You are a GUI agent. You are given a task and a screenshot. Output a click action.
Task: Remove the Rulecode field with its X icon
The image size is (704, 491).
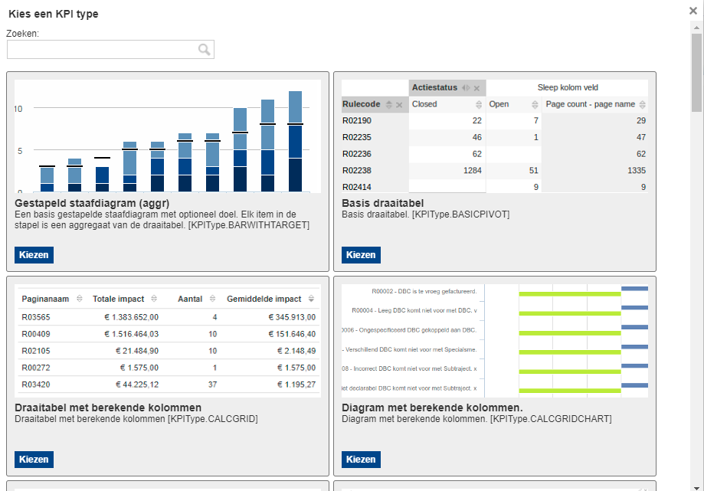[x=399, y=105]
